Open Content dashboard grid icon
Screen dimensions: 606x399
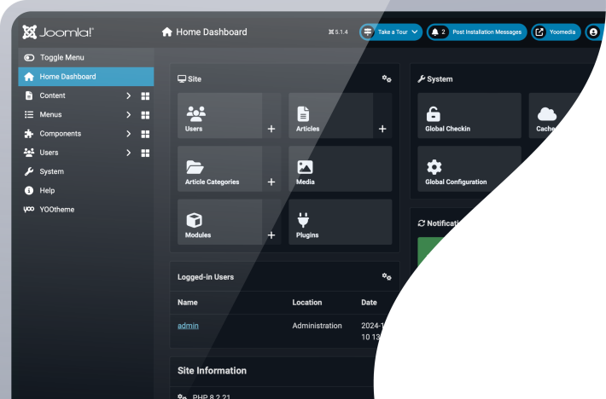(x=145, y=96)
